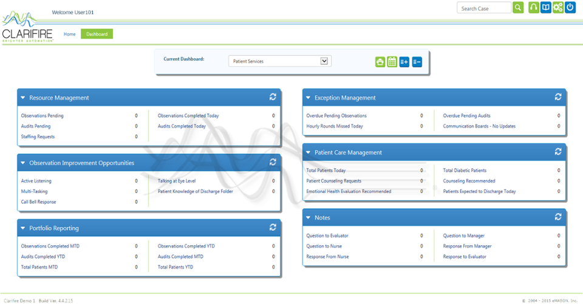The width and height of the screenshot is (583, 304).
Task: Switch to the Home tab
Action: click(70, 34)
